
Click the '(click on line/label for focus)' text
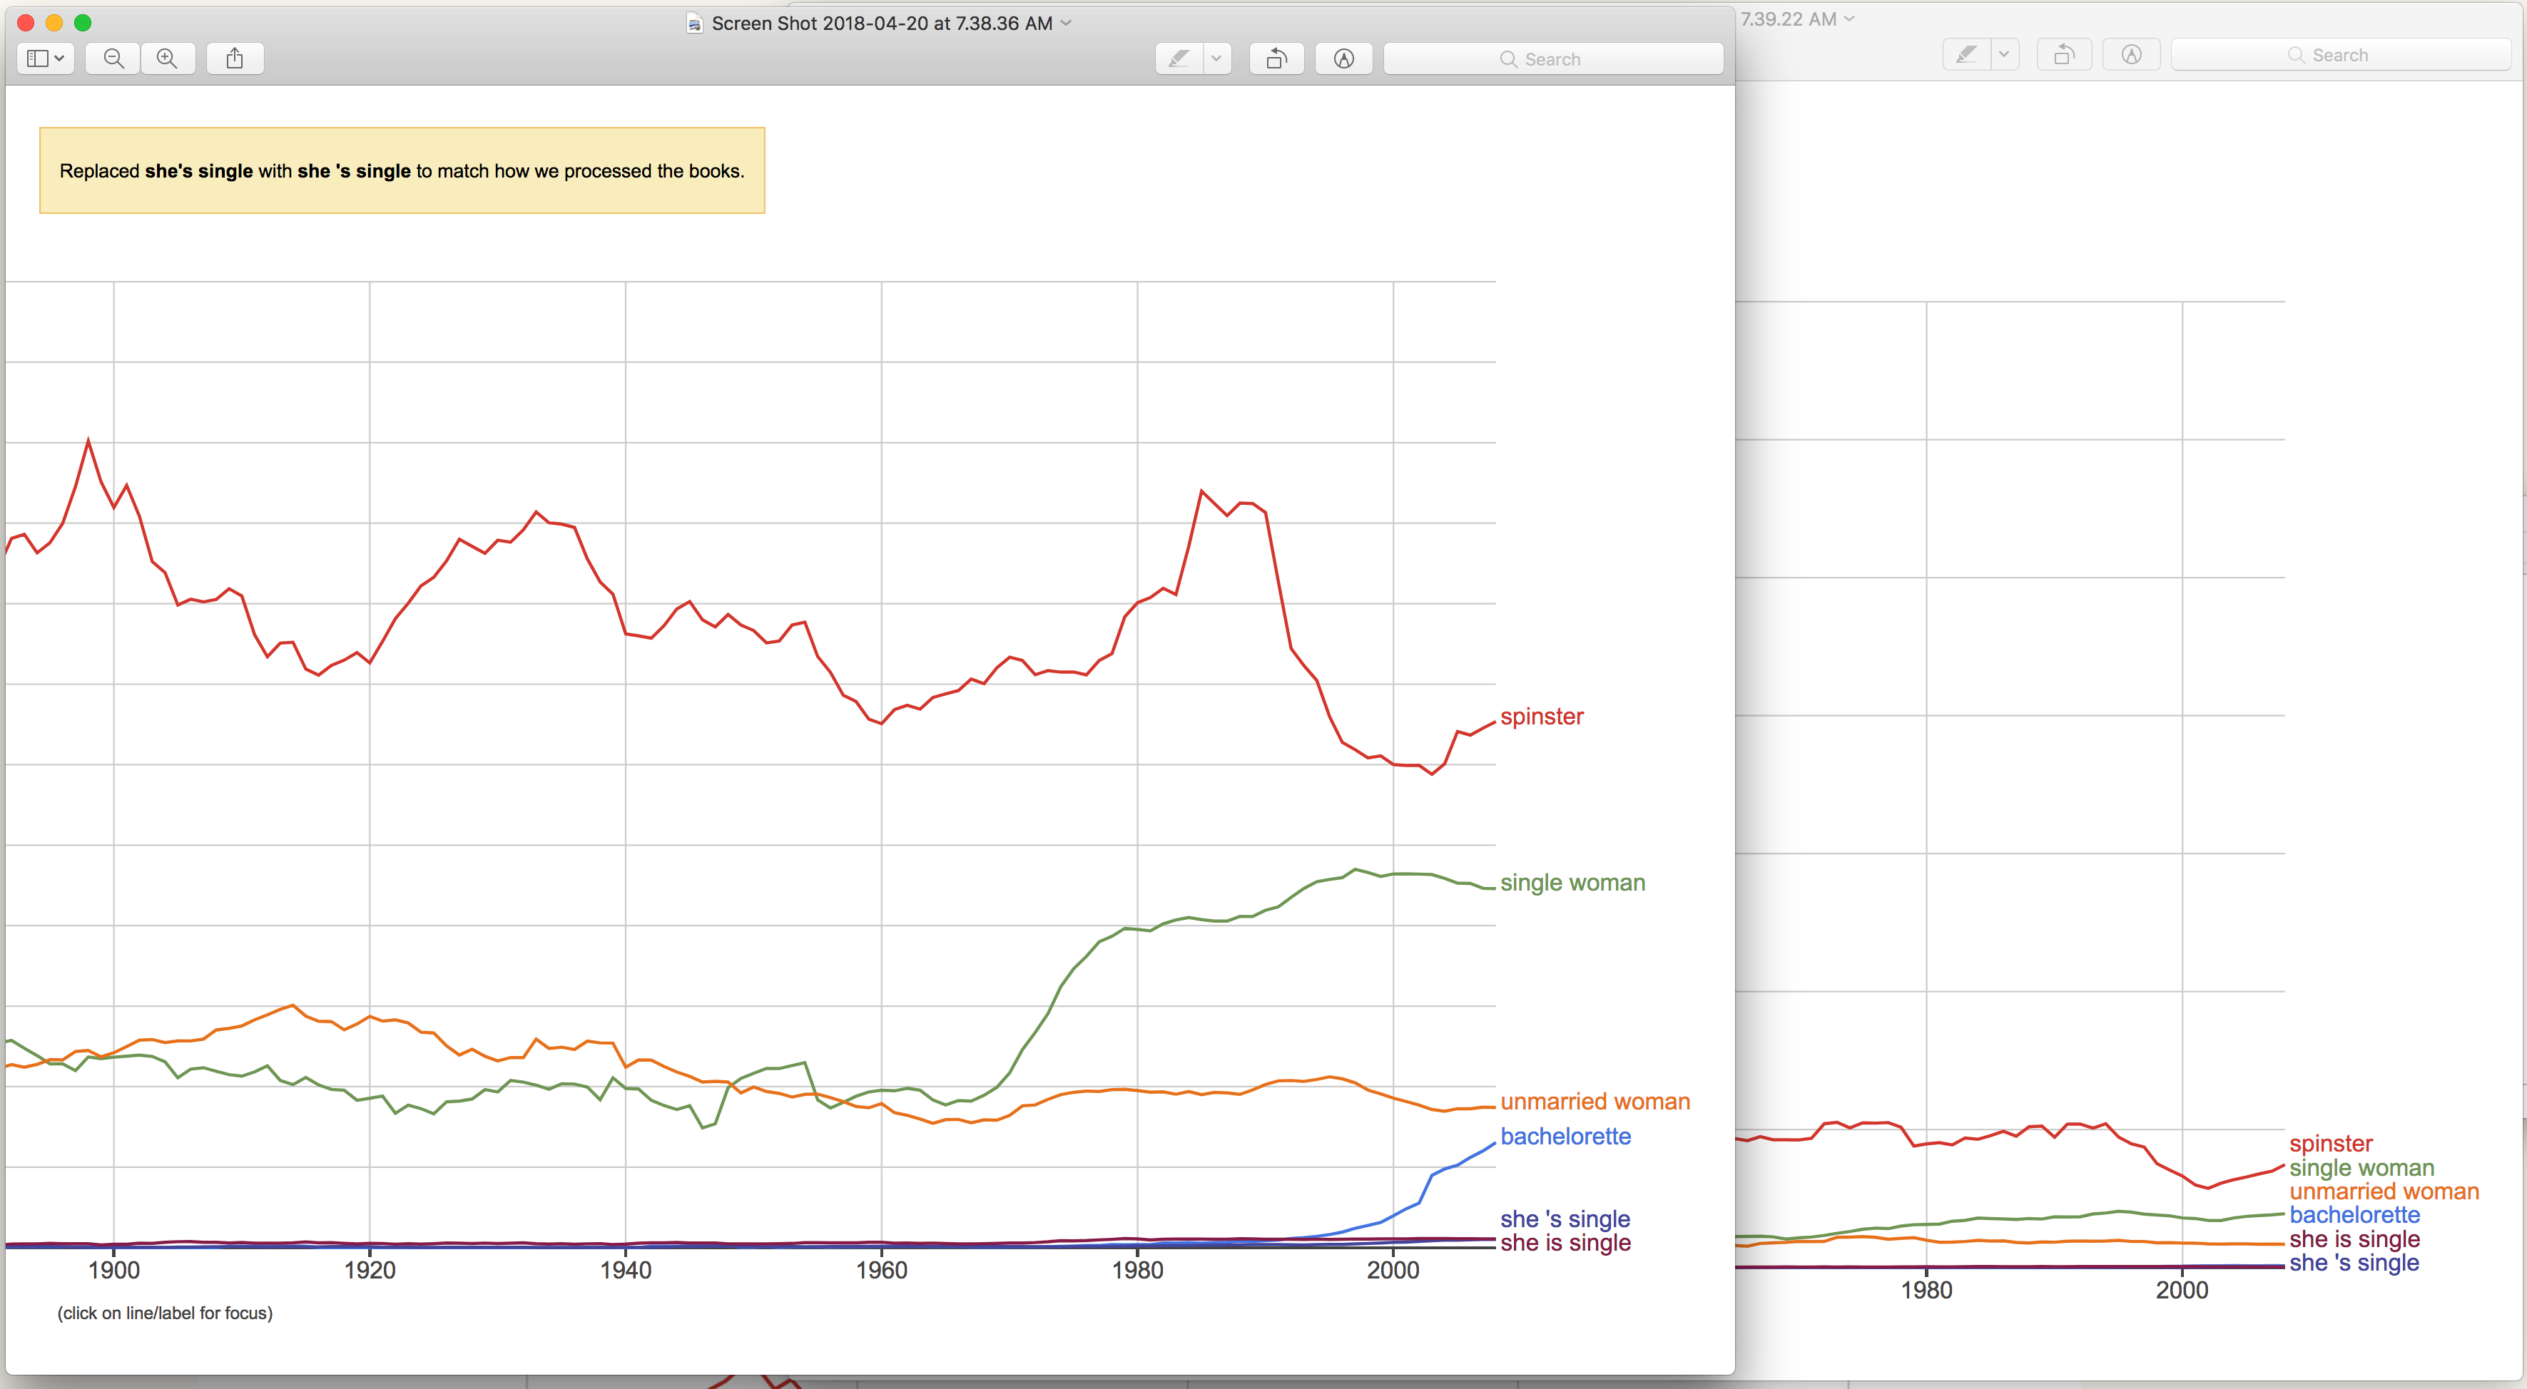pos(165,1313)
